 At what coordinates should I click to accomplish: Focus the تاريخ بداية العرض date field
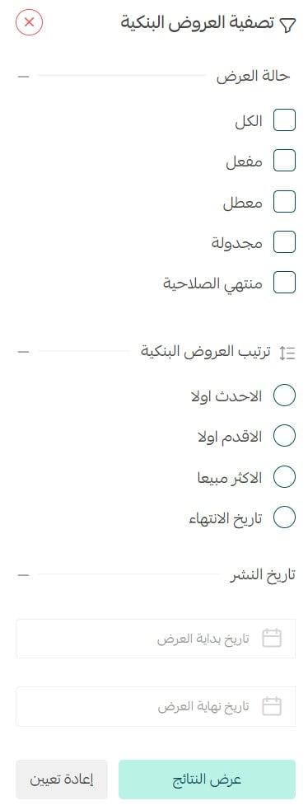point(156,639)
